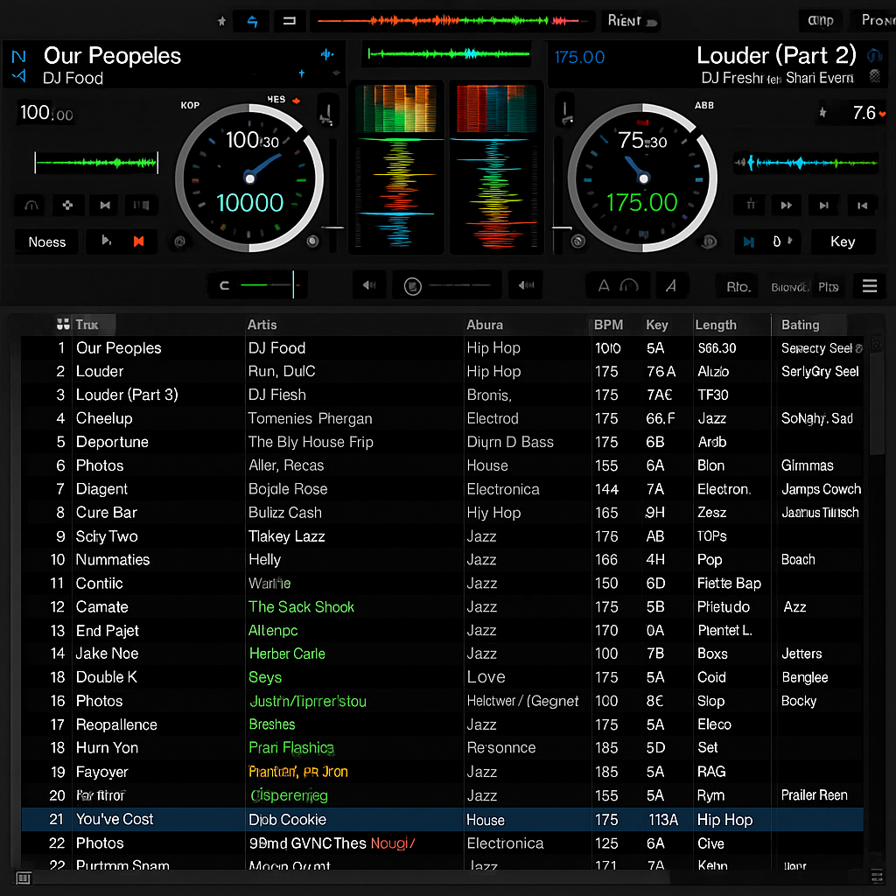896x896 pixels.
Task: Click the orange bowtie icon on left deck
Action: tap(138, 241)
